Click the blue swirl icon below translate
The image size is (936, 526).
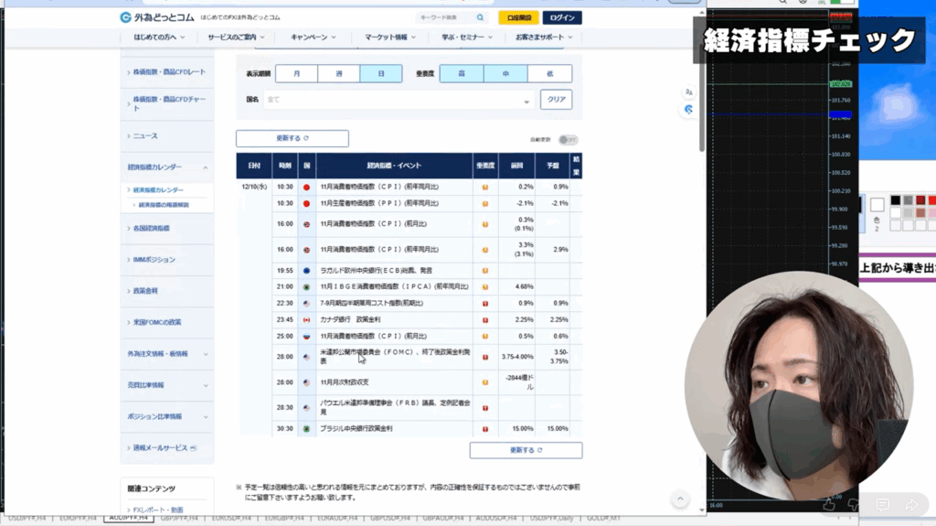coord(688,109)
